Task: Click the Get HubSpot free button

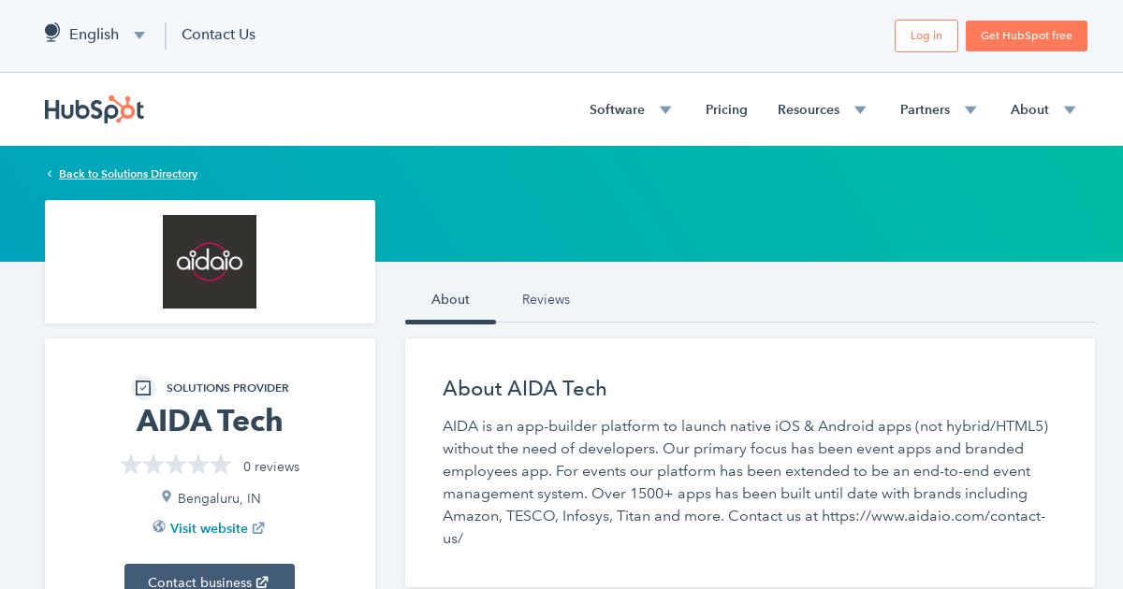Action: 1026,36
